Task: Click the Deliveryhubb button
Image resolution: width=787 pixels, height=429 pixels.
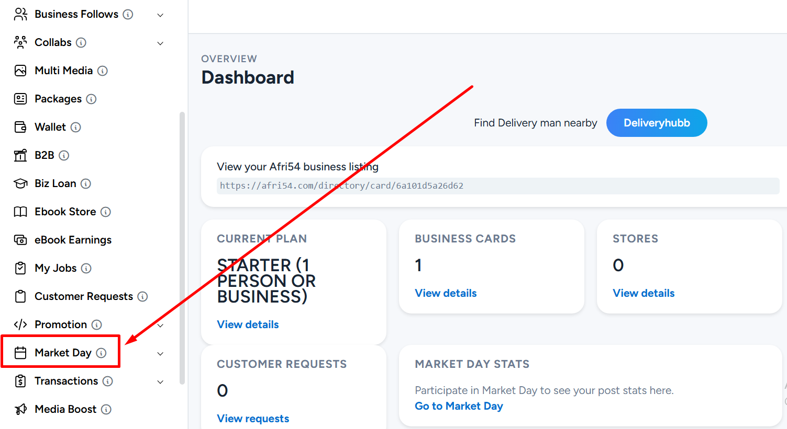Action: (x=657, y=123)
